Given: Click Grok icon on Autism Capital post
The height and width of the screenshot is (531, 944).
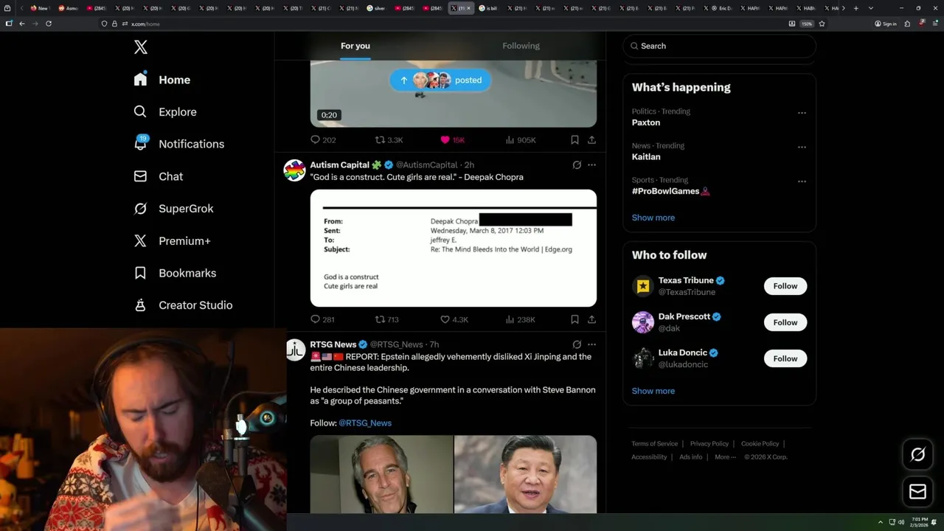Looking at the screenshot, I should click(x=577, y=165).
